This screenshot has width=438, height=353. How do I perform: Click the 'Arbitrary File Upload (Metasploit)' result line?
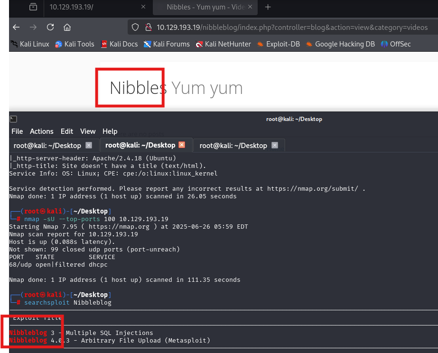pyautogui.click(x=110, y=341)
